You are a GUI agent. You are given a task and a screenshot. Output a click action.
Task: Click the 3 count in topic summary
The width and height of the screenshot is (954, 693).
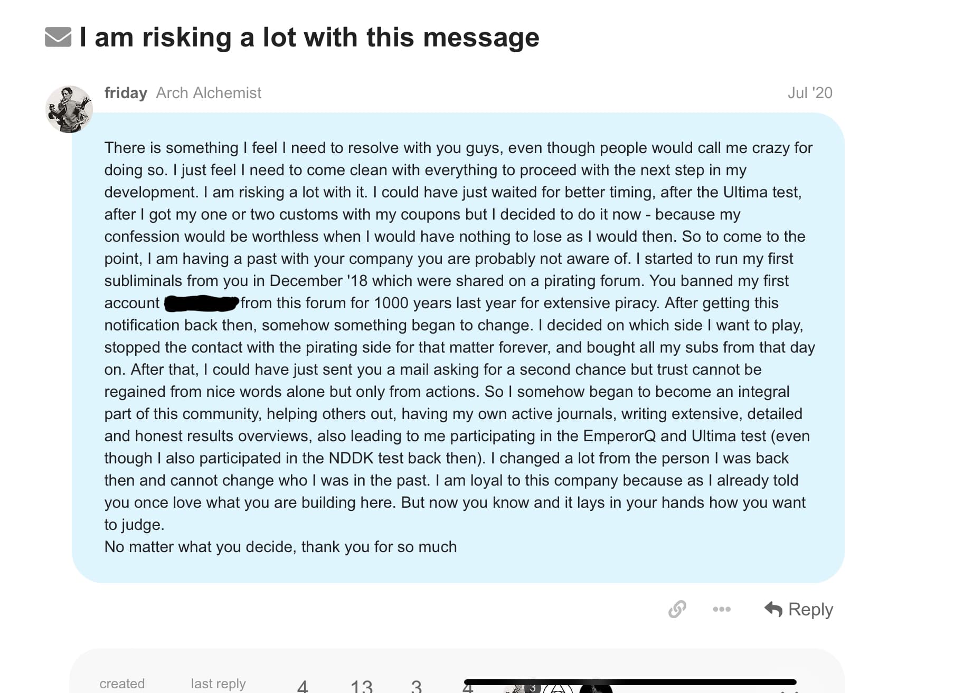(x=416, y=686)
